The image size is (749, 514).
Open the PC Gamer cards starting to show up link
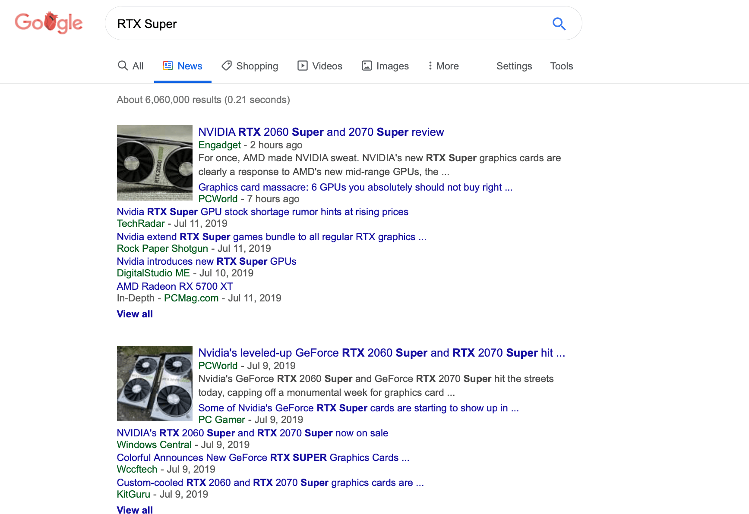[x=358, y=408]
